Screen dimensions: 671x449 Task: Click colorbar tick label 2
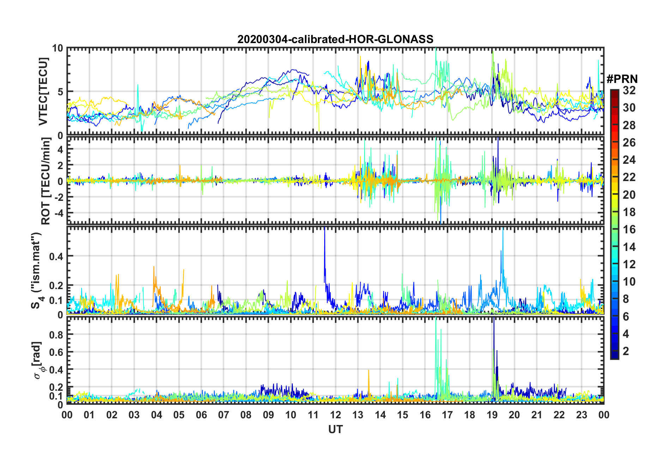tap(626, 351)
